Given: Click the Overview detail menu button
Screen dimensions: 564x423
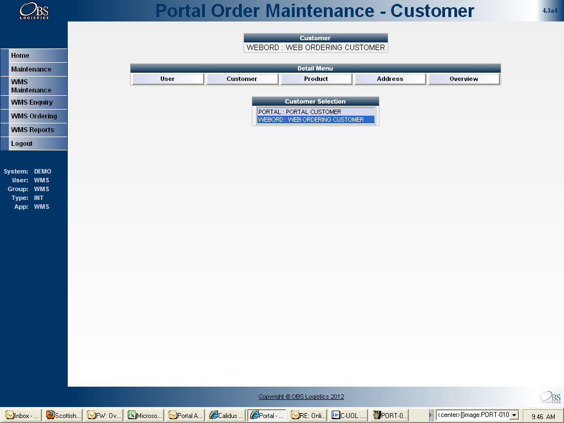Looking at the screenshot, I should 464,79.
